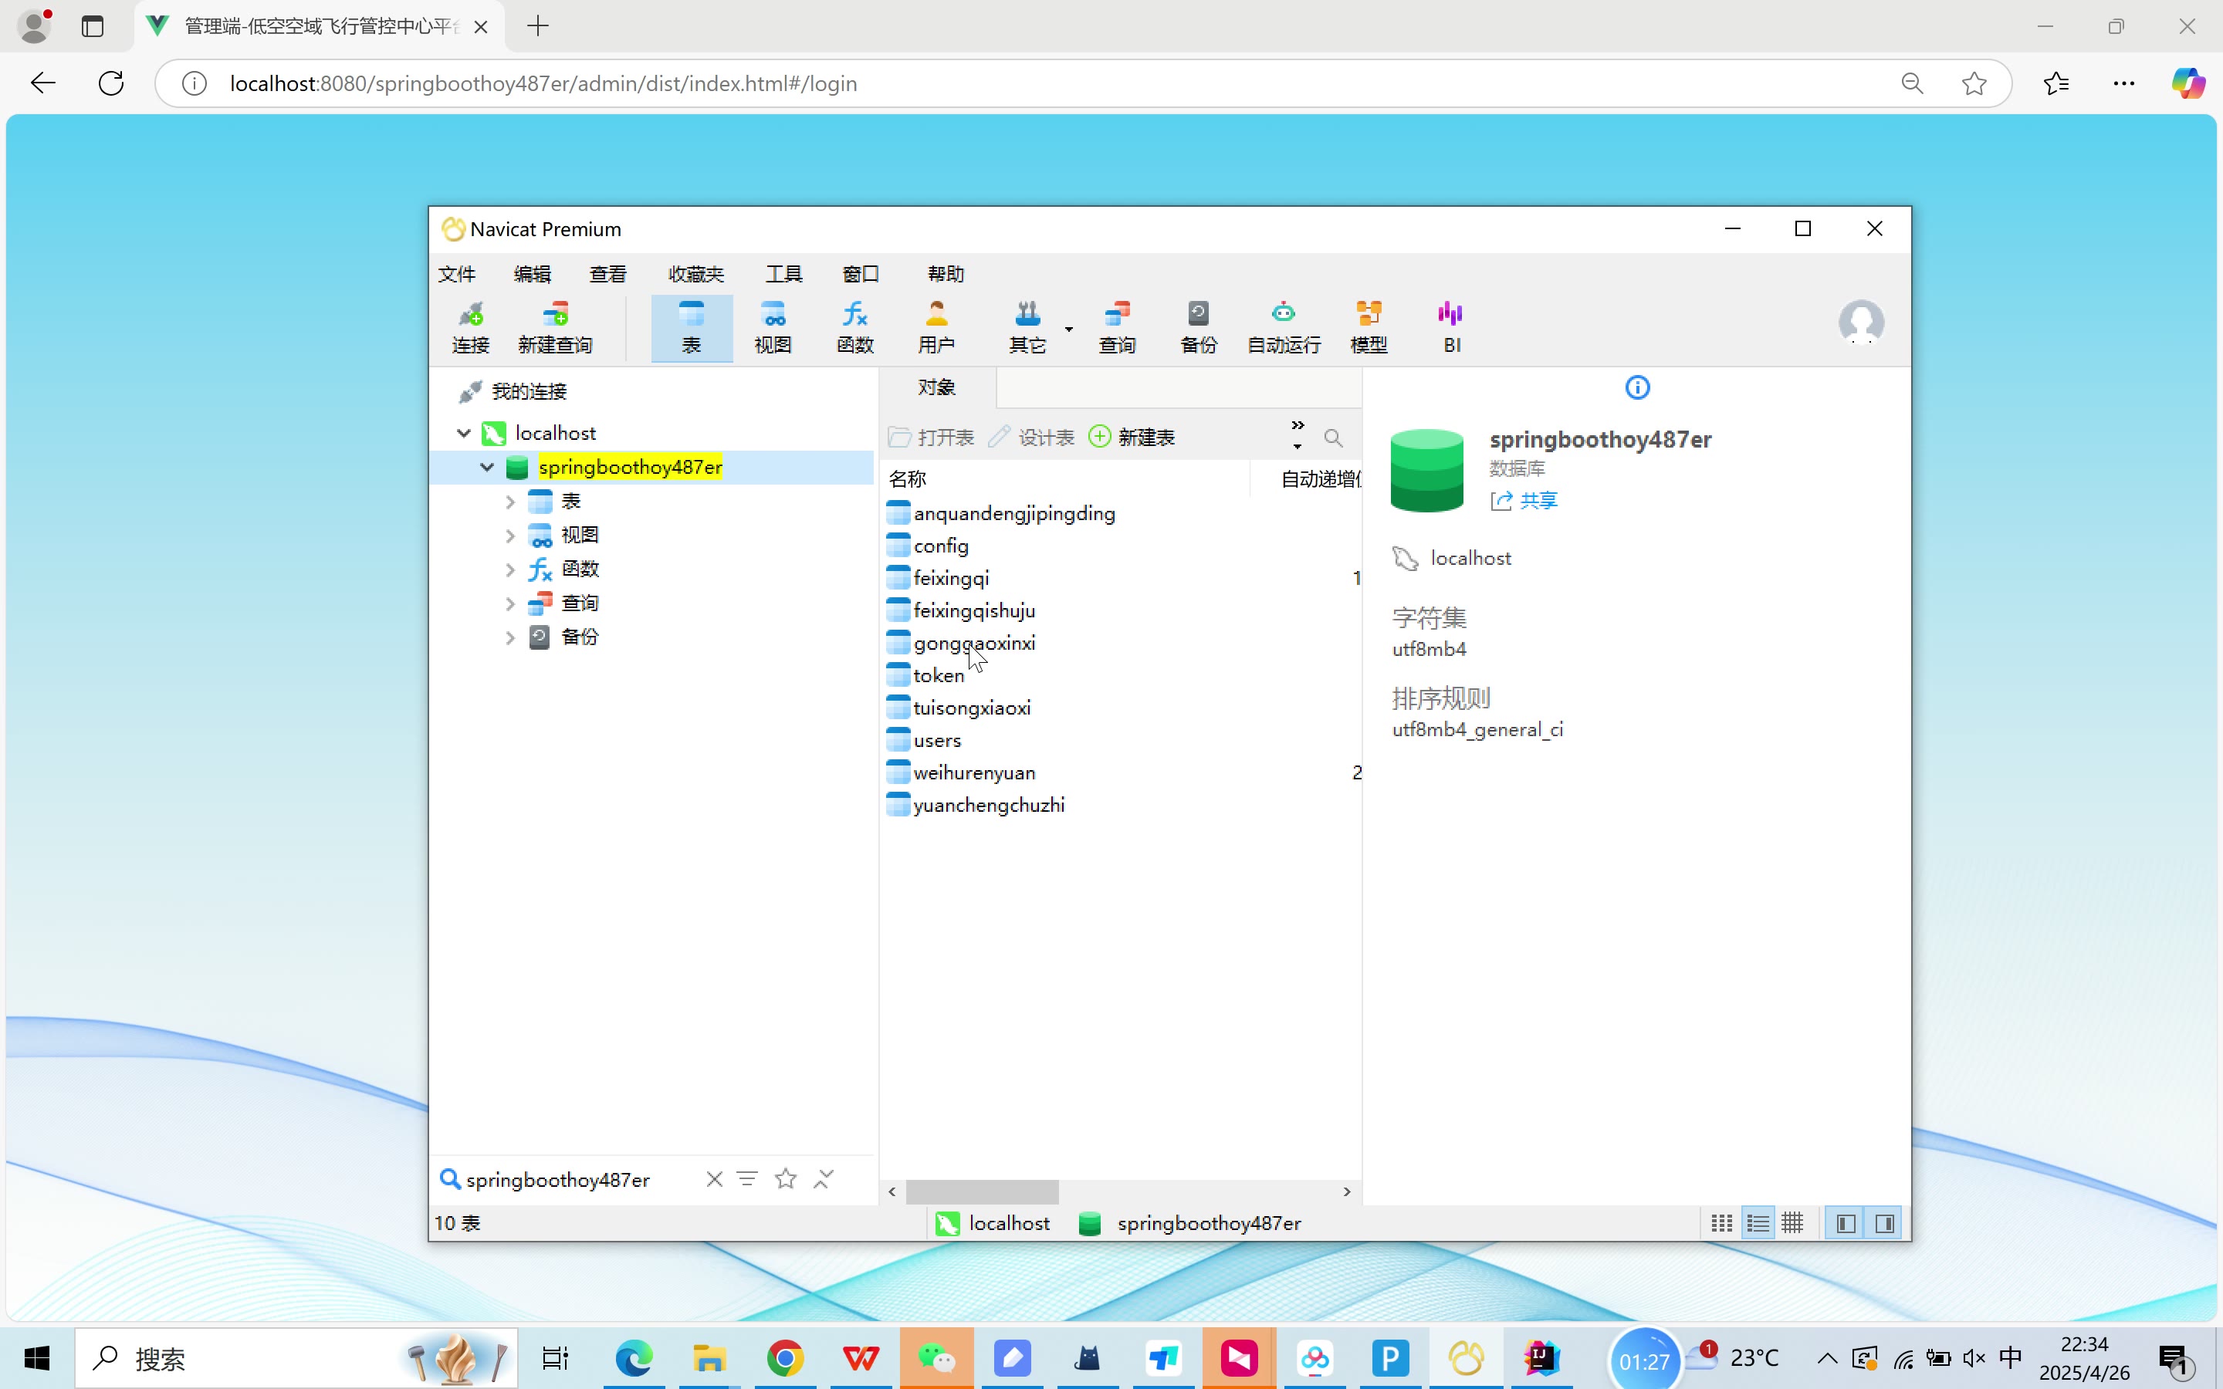Image resolution: width=2223 pixels, height=1389 pixels.
Task: Select the Views toolbar icon
Action: point(773,327)
